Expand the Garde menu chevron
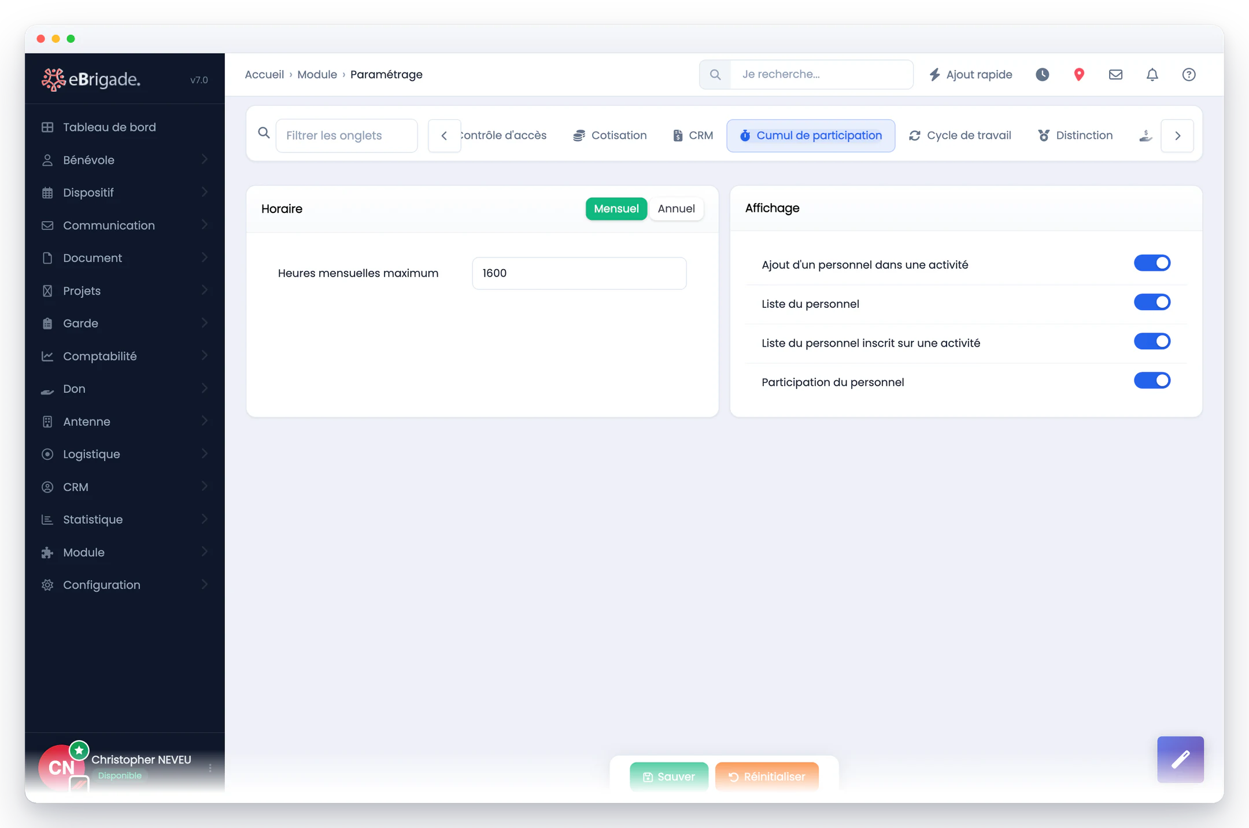1249x828 pixels. coord(205,323)
